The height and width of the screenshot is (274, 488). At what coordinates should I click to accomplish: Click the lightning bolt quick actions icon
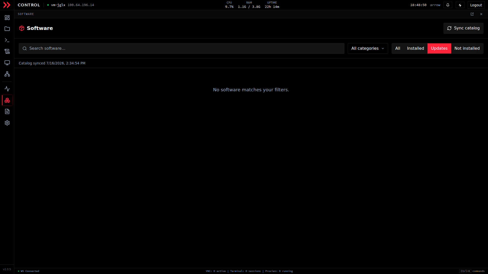coord(460,5)
